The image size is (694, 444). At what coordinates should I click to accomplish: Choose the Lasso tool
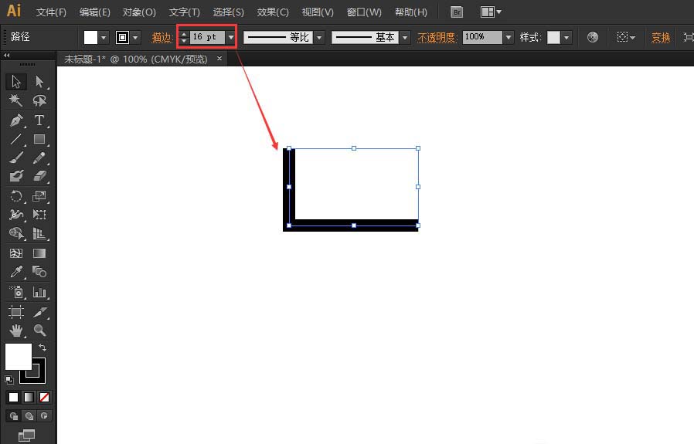pos(39,101)
